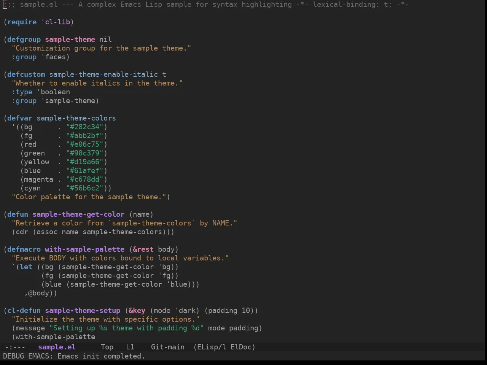Click the 'let' keyword in the macro body
487x365 pixels.
pyautogui.click(x=26, y=267)
